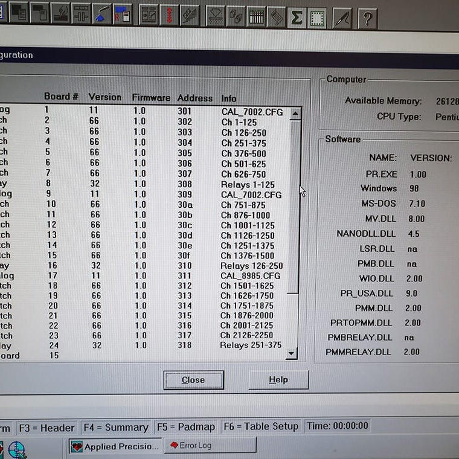The width and height of the screenshot is (459, 459).
Task: Click the blue probe arm toolbar icon
Action: pyautogui.click(x=101, y=13)
